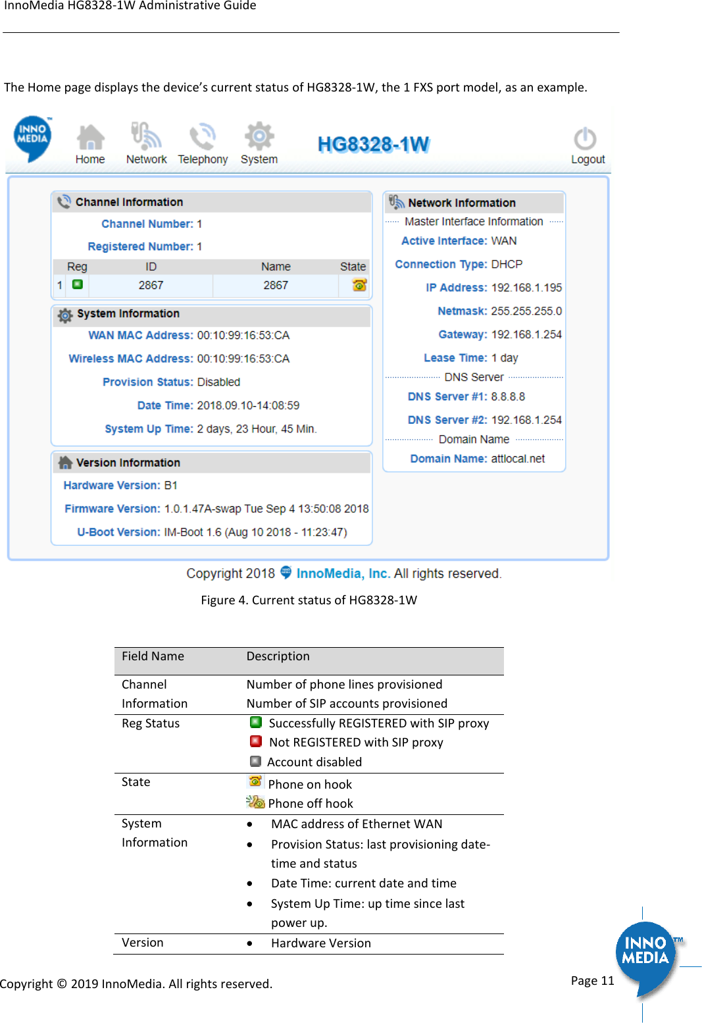Click the Channel Information header bar

[211, 201]
